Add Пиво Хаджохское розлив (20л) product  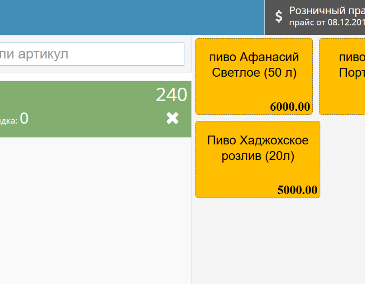pos(258,159)
